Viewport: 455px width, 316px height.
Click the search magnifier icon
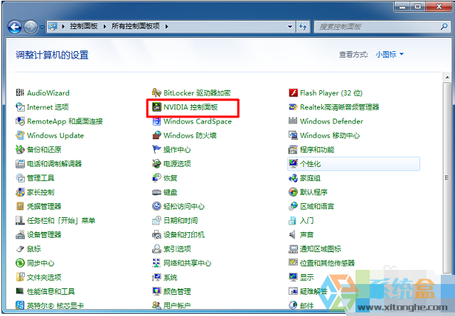pyautogui.click(x=444, y=27)
